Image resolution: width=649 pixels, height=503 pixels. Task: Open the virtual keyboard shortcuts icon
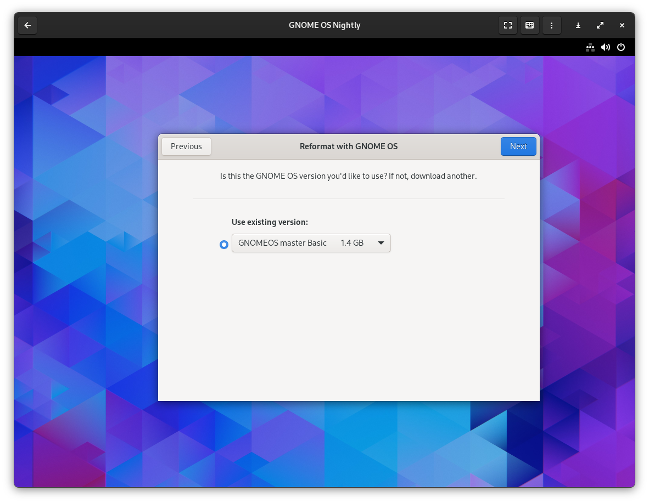(x=529, y=25)
